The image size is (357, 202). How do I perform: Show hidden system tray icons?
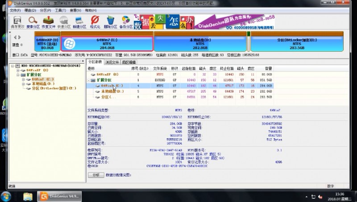tap(306, 197)
